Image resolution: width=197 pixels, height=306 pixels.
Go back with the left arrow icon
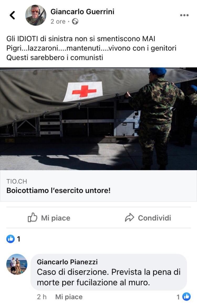(x=12, y=15)
